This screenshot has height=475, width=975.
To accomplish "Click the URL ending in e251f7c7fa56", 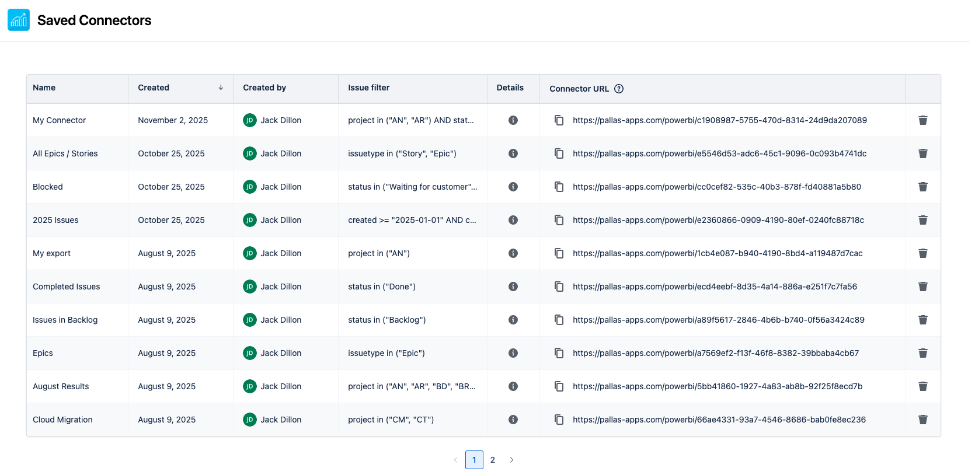I will tap(715, 287).
